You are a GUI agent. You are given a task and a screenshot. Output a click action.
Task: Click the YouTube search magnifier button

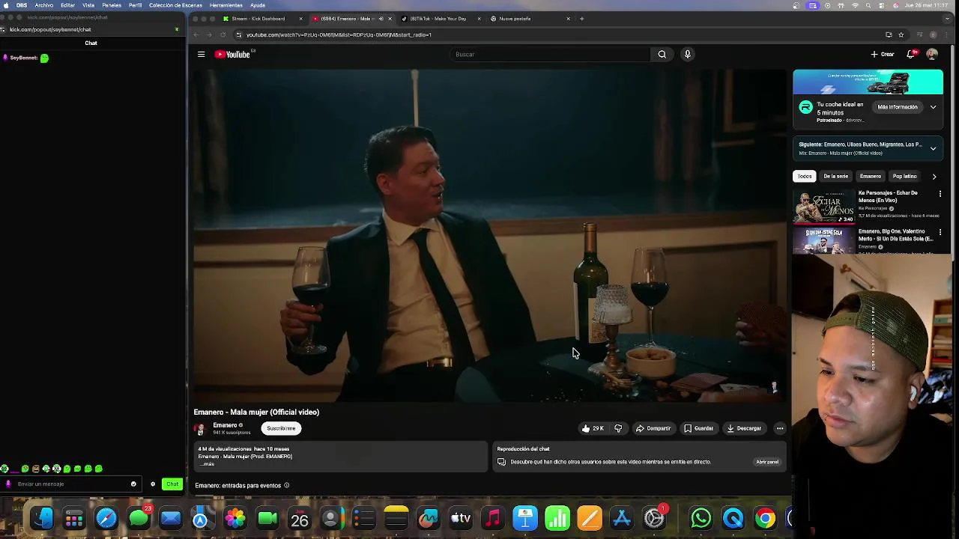[x=662, y=54]
